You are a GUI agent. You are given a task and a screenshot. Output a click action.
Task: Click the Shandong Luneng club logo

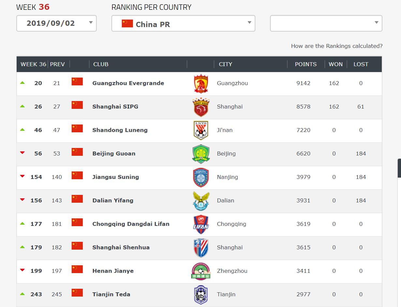pos(201,130)
